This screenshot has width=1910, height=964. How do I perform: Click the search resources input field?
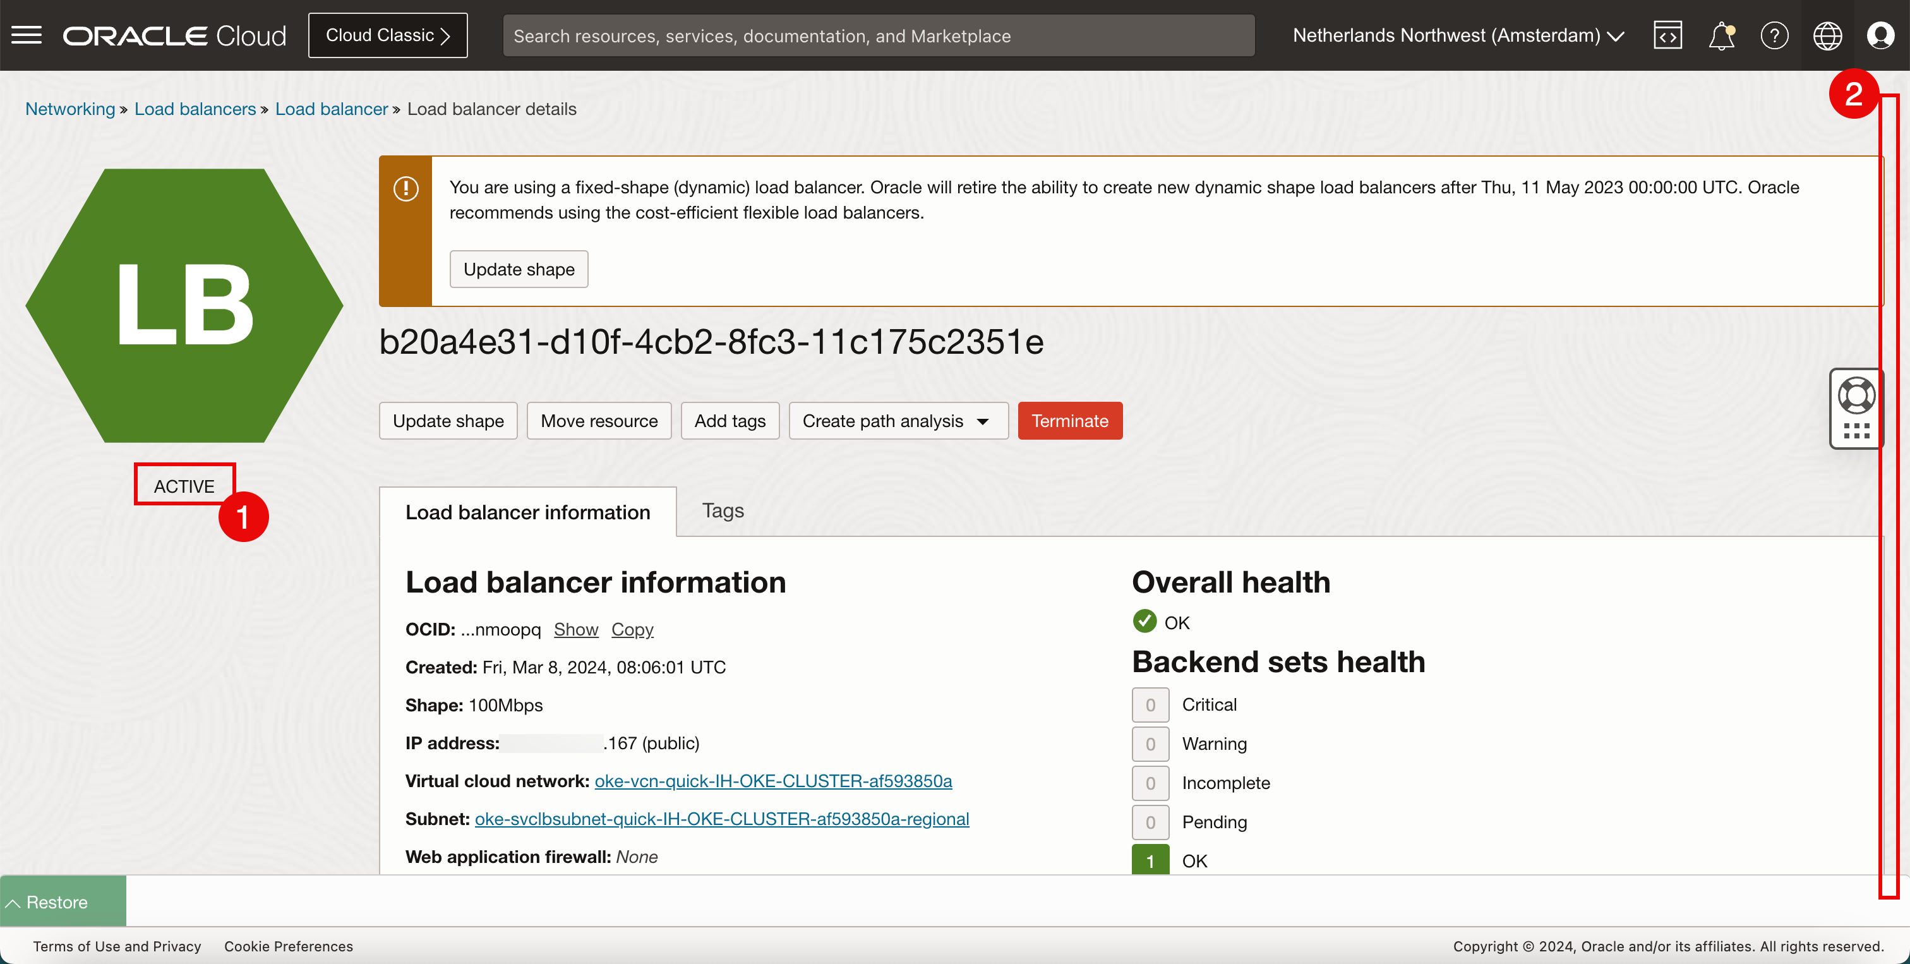pos(878,35)
